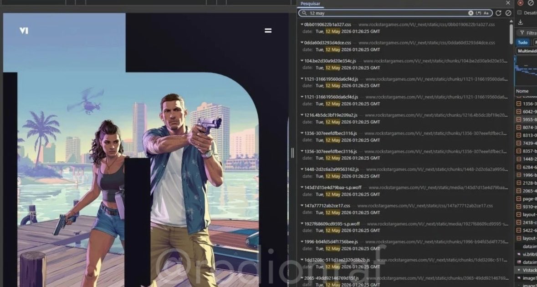Select the 1356-3 request in network list
Image resolution: width=537 pixels, height=287 pixels.
527,104
